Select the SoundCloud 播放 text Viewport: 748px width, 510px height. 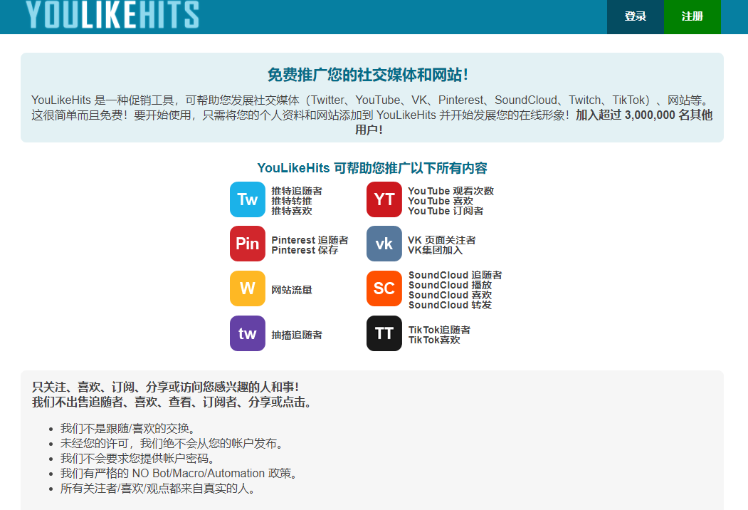tap(450, 285)
